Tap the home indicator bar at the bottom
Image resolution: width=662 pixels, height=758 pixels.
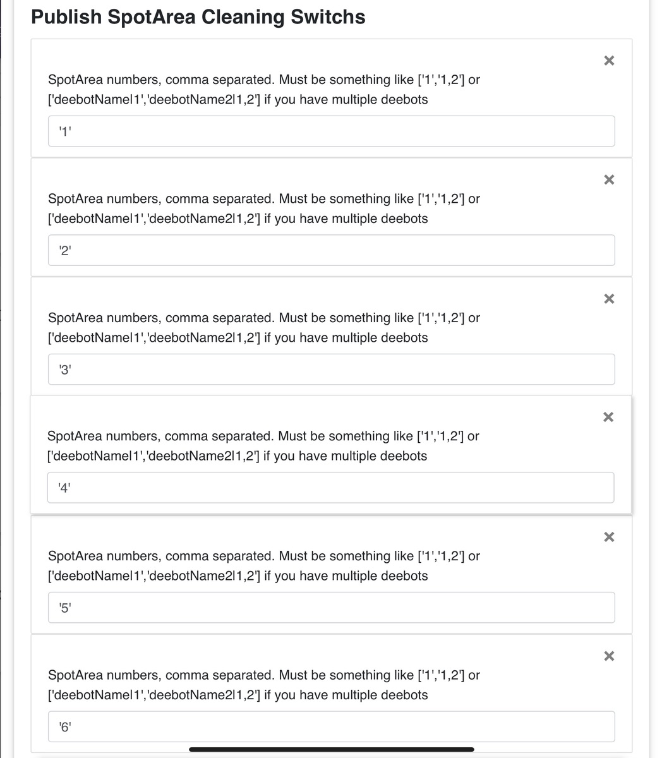pyautogui.click(x=331, y=750)
